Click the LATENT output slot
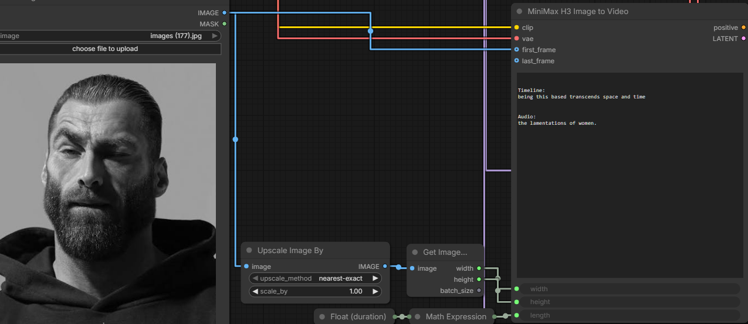 pos(743,39)
